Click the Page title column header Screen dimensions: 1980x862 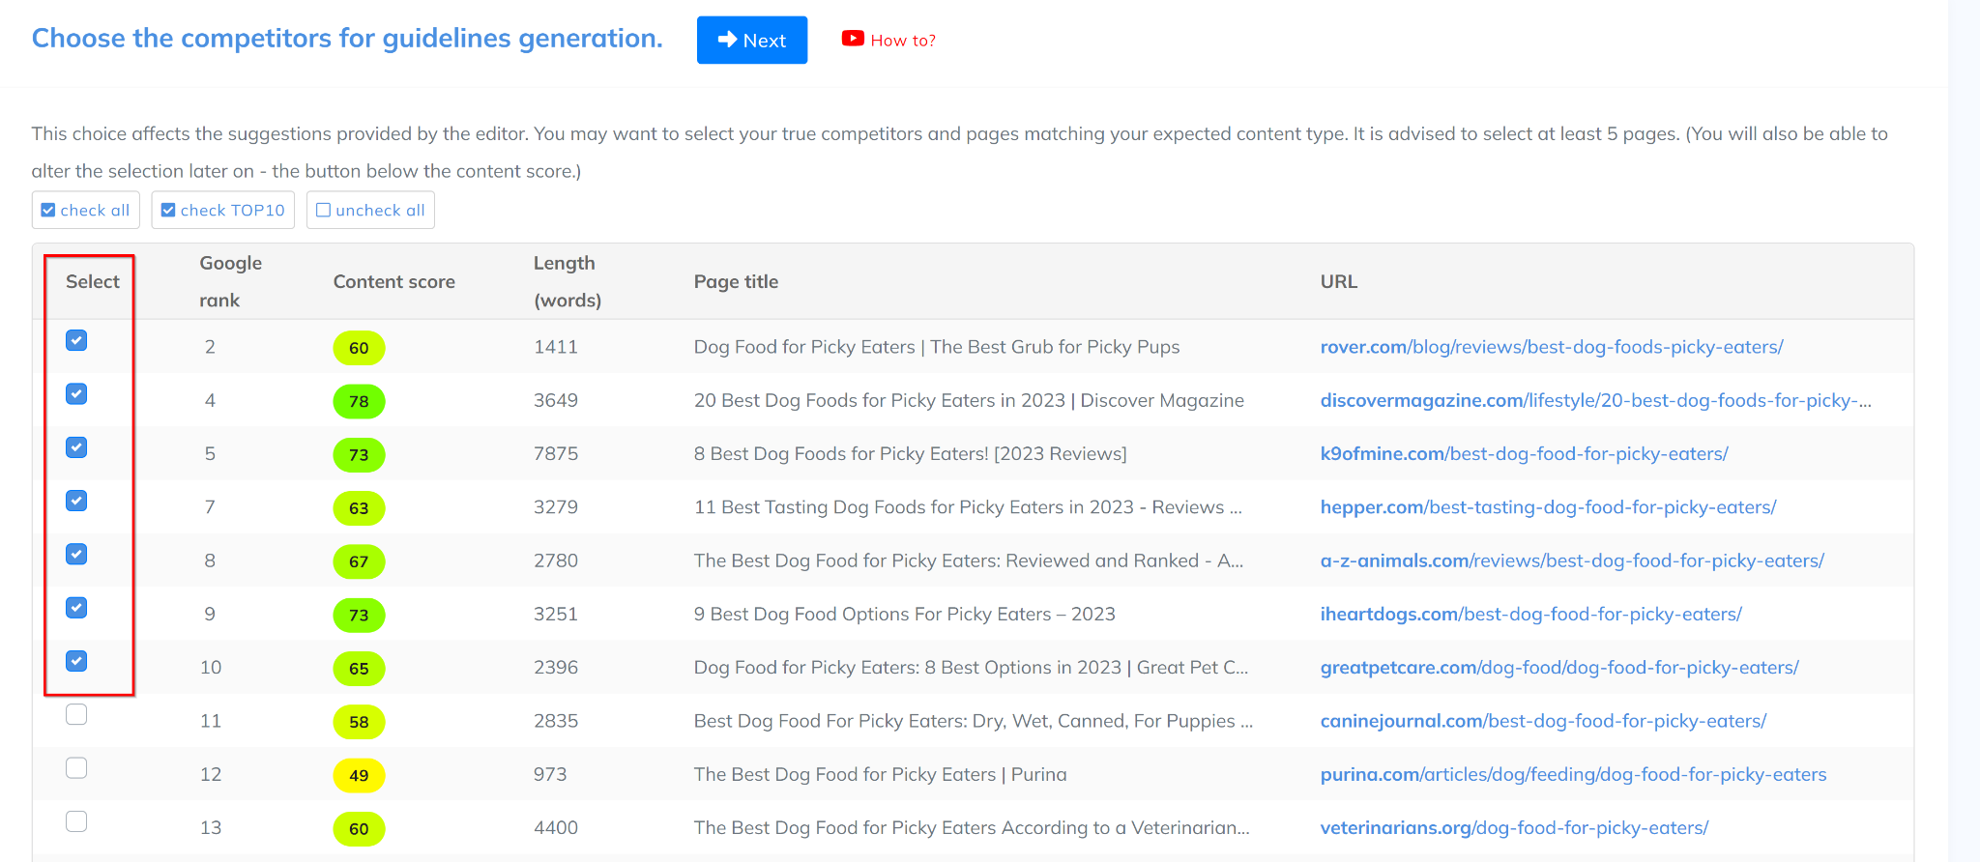coord(736,281)
